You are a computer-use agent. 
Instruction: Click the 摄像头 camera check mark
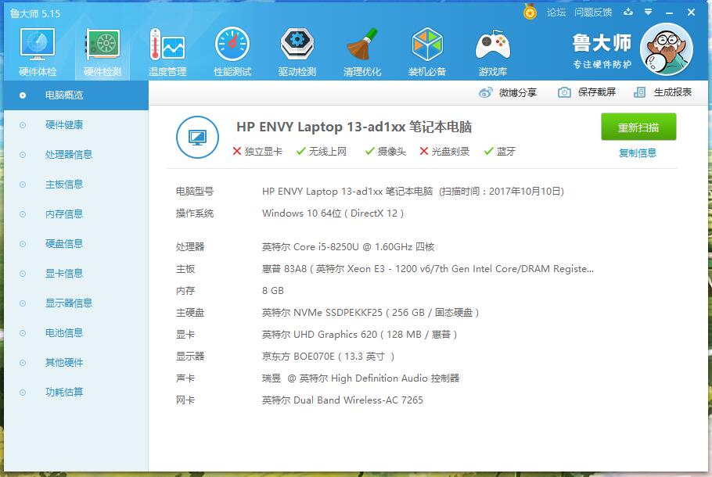(383, 152)
